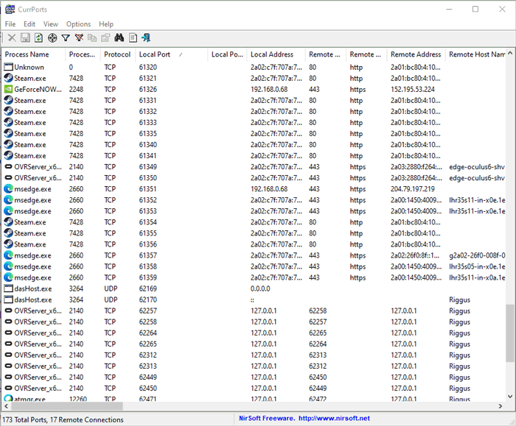Screen dimensions: 516x426
Task: Click the Close Selected TCP Connections X icon
Action: coord(12,38)
